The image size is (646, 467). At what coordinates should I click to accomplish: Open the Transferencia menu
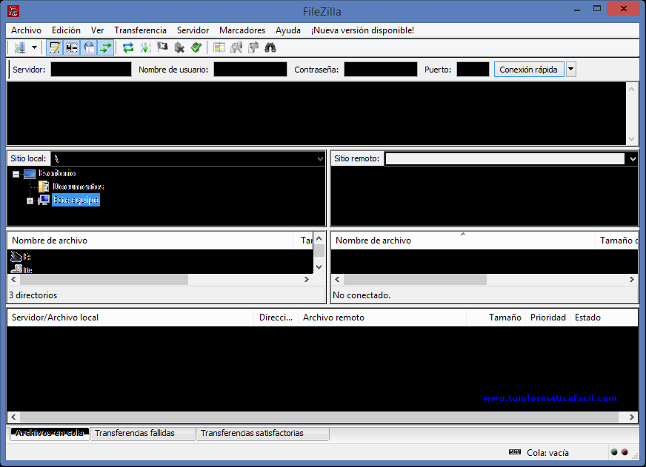pyautogui.click(x=141, y=30)
